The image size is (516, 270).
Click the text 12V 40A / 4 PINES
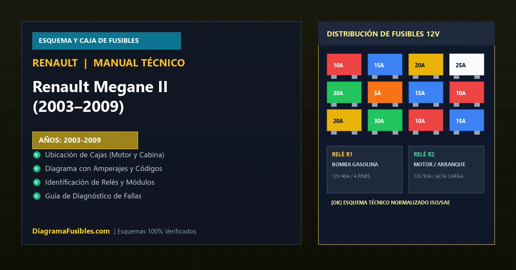pyautogui.click(x=350, y=176)
